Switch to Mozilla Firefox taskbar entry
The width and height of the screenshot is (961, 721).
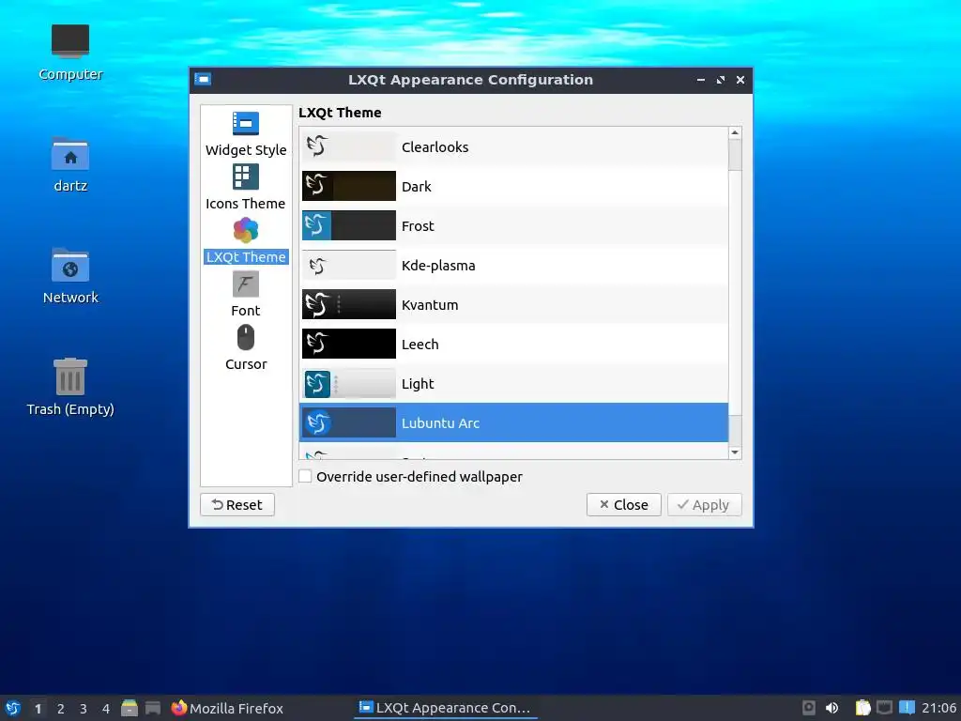pyautogui.click(x=227, y=708)
